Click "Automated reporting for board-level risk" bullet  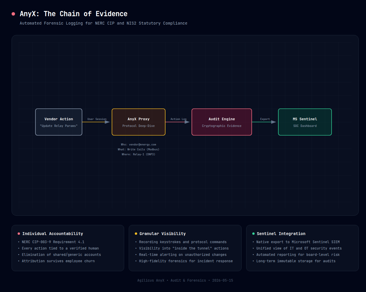(298, 255)
